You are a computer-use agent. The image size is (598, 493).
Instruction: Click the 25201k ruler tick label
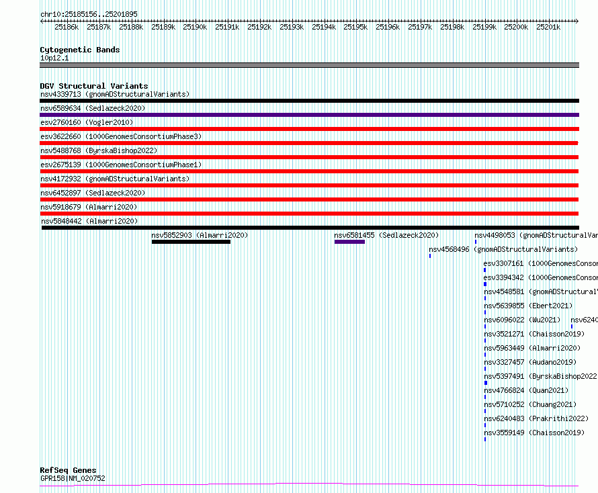pos(548,27)
